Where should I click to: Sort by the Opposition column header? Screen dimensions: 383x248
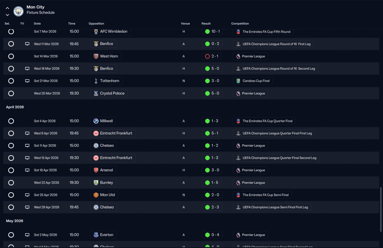tap(96, 24)
